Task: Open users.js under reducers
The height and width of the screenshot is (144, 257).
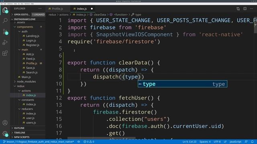Action: (31, 123)
